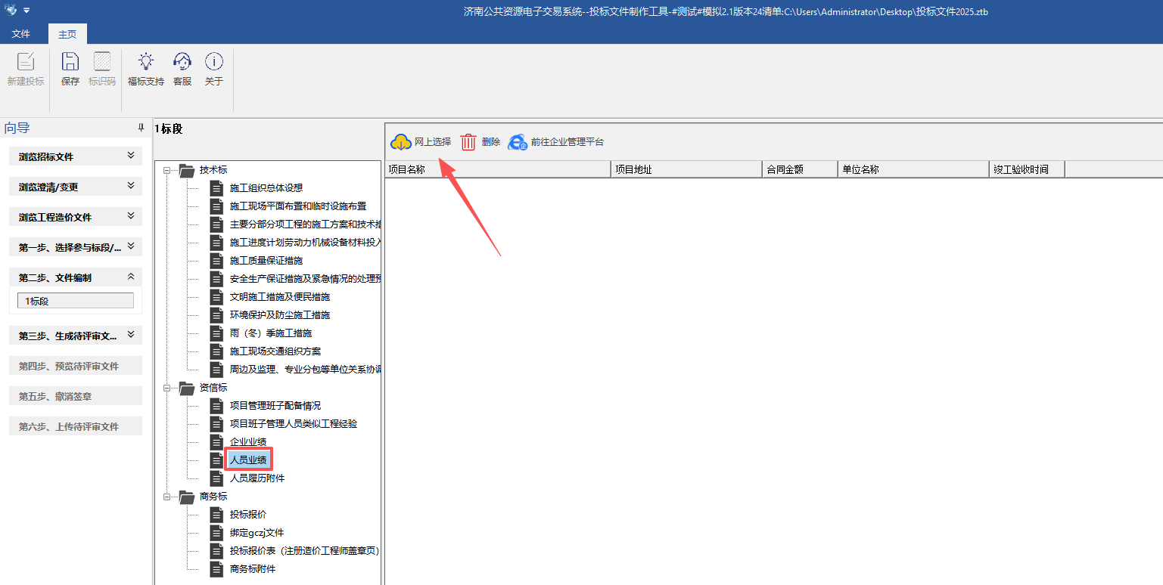Expand the 浏览招标文件 wizard section
This screenshot has width=1163, height=585.
click(131, 156)
